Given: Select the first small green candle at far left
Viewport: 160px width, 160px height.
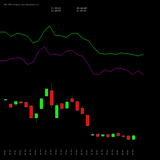Looking at the screenshot, I should click(x=5, y=100).
